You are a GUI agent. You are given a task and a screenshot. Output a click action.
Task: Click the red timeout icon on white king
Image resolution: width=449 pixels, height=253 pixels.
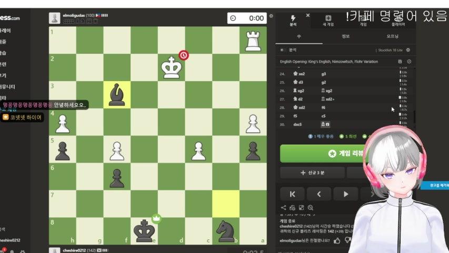(184, 55)
